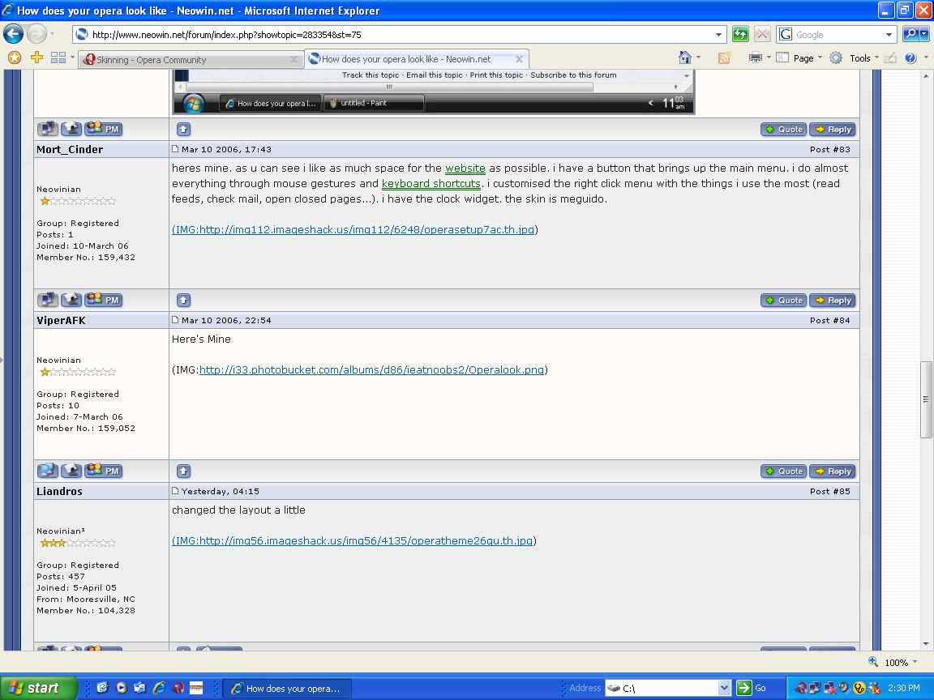The image size is (934, 700).
Task: Open the search options dropdown at far right
Action: [924, 35]
